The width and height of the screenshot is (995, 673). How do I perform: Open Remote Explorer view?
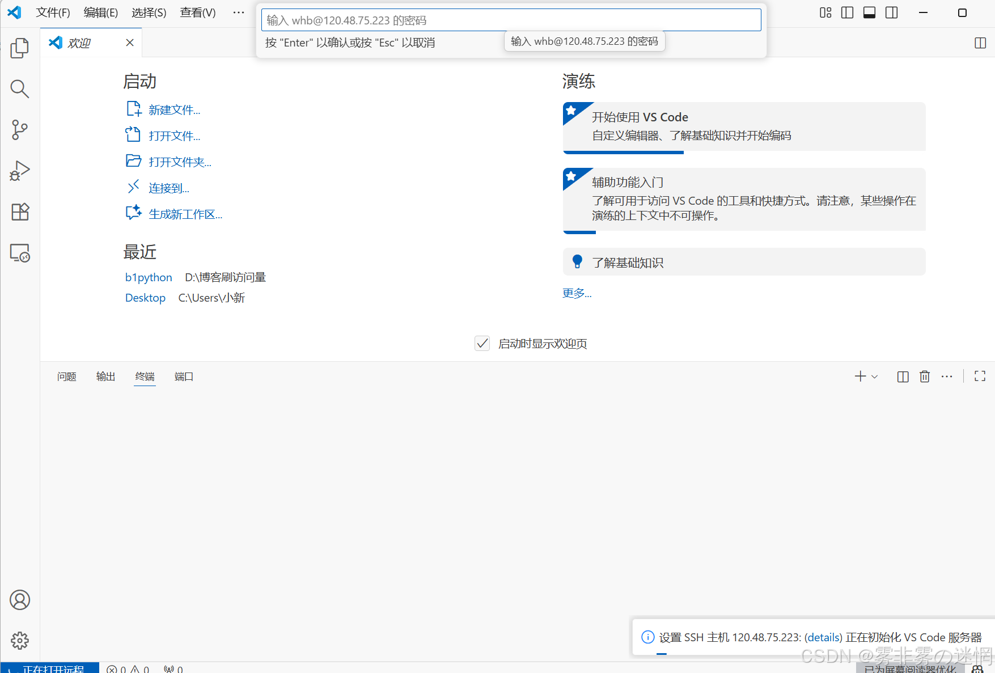point(20,253)
